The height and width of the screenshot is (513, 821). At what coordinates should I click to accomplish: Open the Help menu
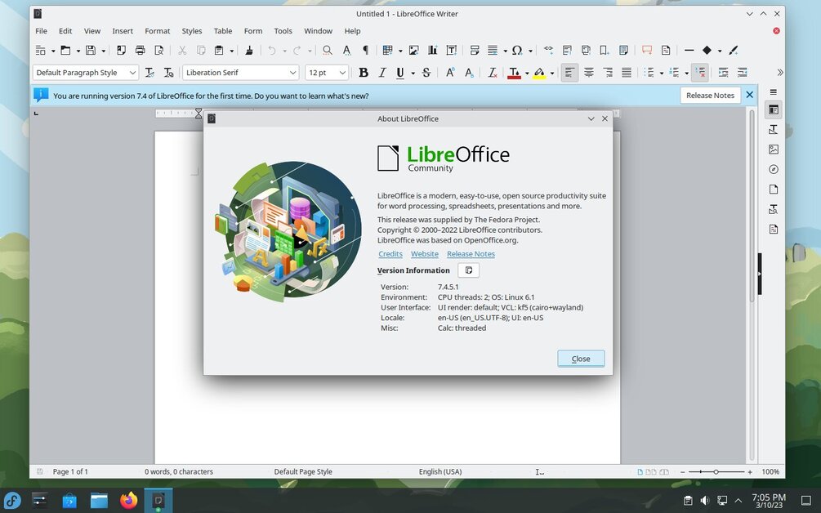click(x=352, y=31)
